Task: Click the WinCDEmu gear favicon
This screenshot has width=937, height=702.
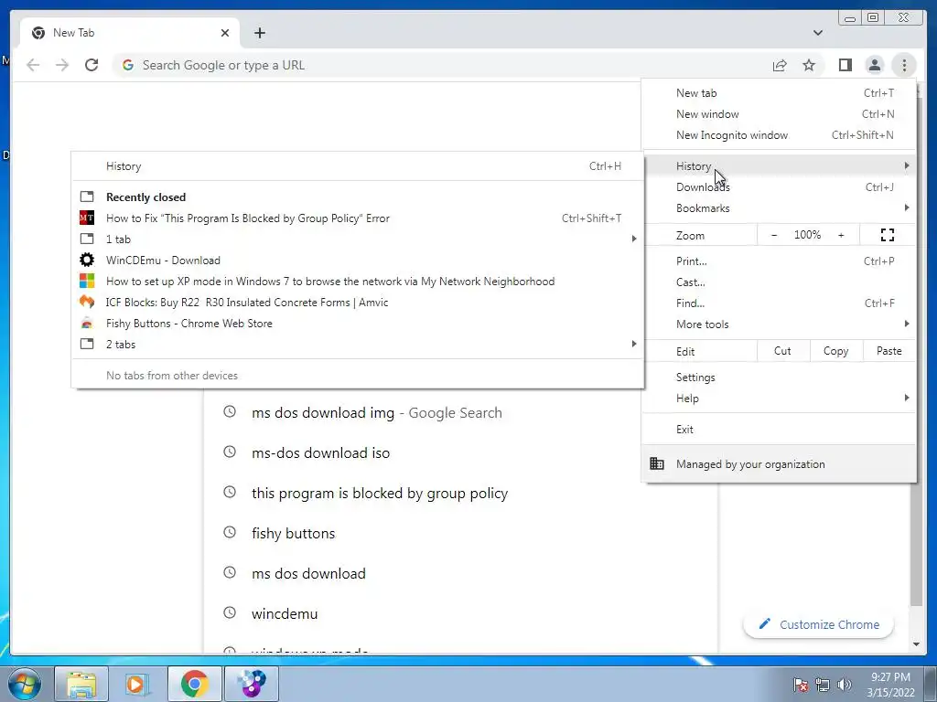Action: point(87,260)
